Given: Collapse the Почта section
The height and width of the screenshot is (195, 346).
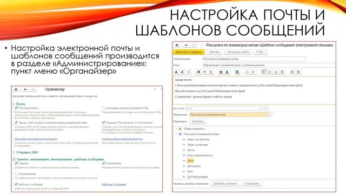Looking at the screenshot, I should click(x=14, y=104).
